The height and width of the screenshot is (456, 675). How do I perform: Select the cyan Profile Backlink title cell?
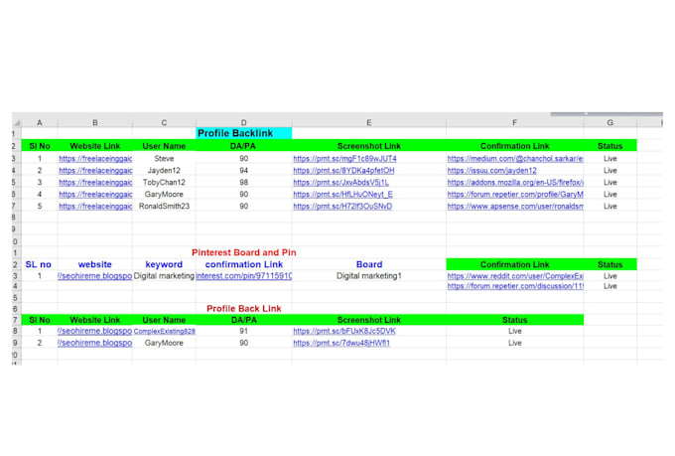(x=243, y=133)
